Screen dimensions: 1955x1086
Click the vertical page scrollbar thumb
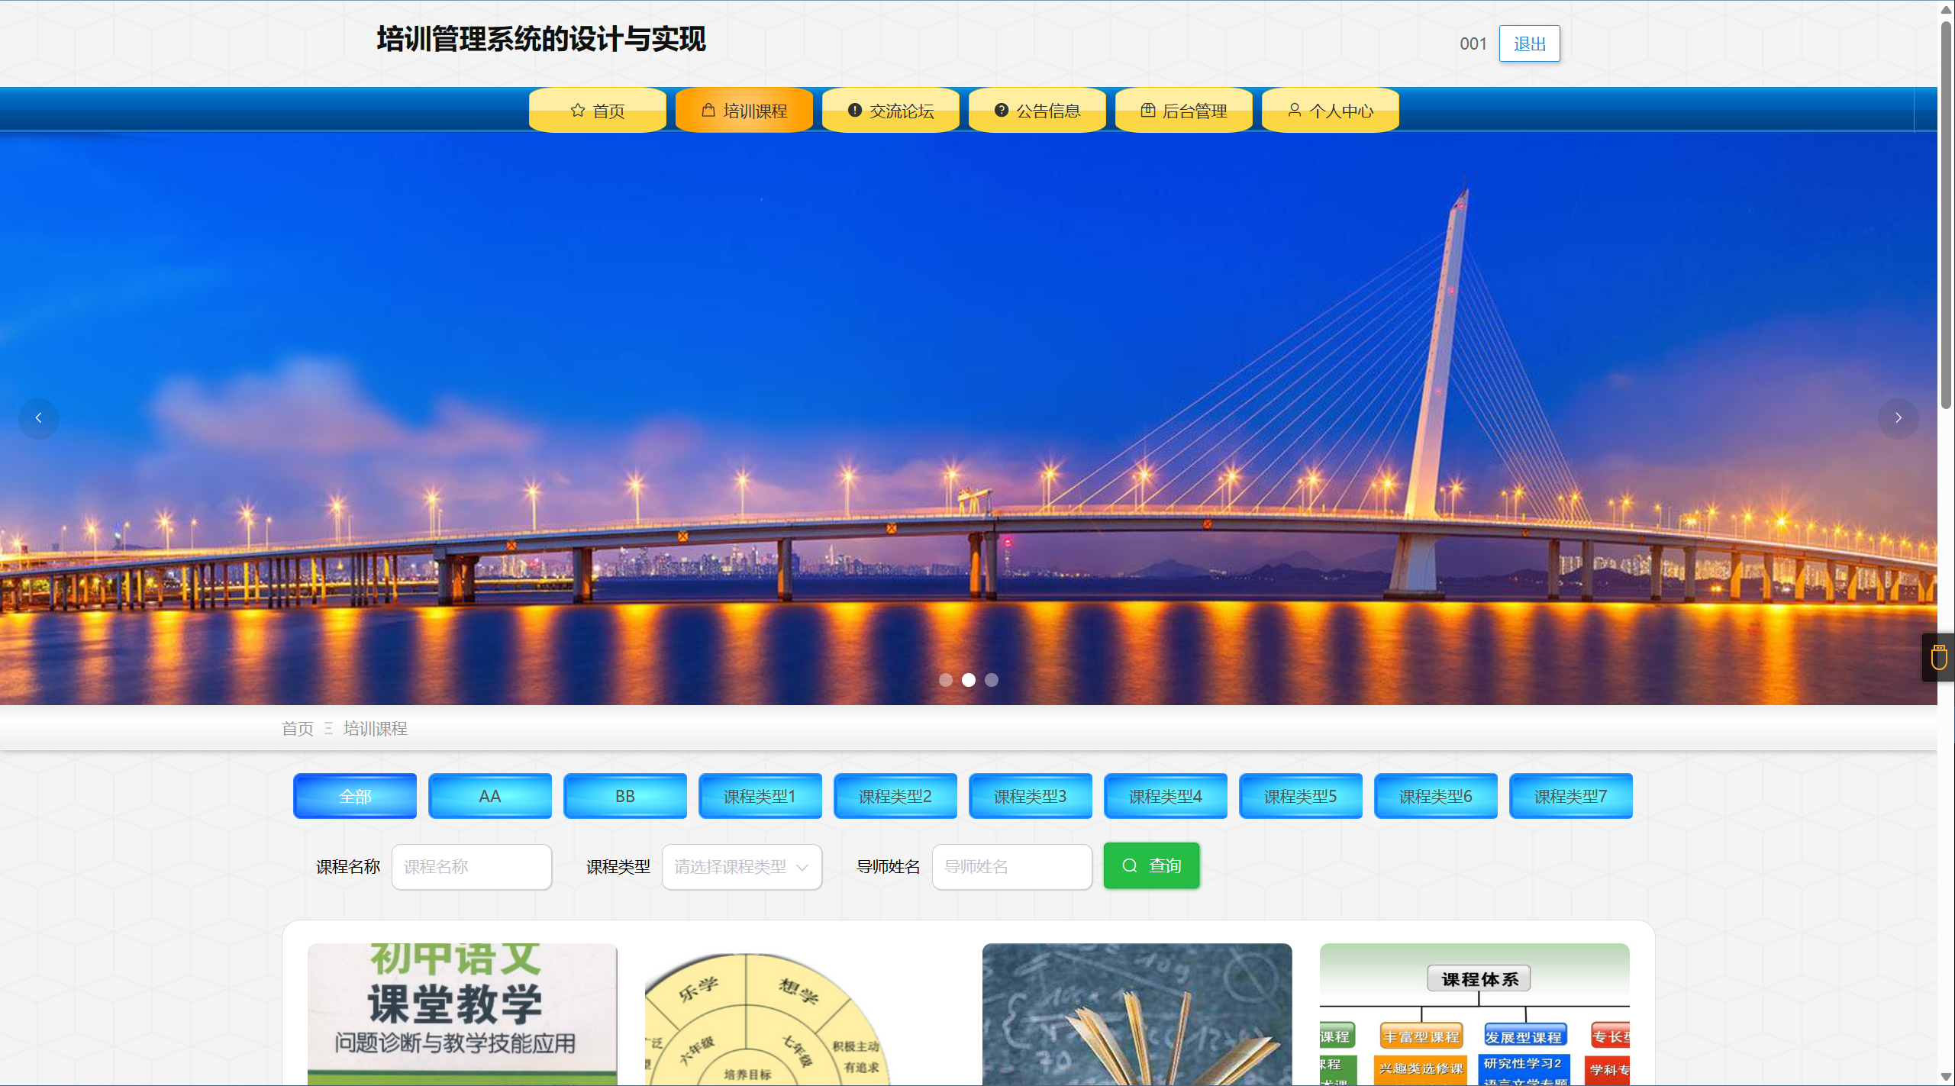point(1947,214)
